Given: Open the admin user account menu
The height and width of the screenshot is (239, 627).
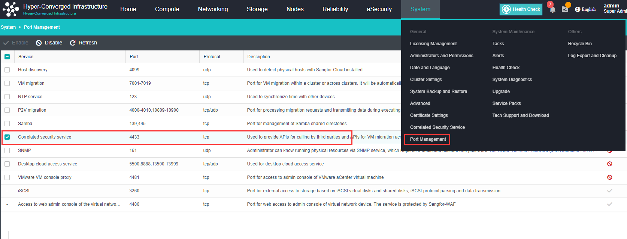Looking at the screenshot, I should tap(614, 9).
